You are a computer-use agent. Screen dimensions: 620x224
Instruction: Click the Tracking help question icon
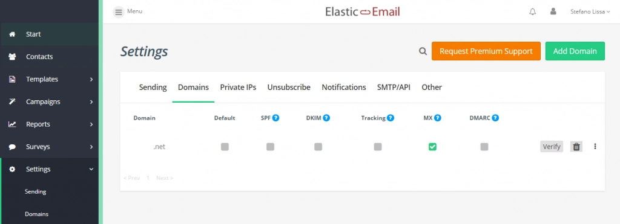pyautogui.click(x=391, y=118)
